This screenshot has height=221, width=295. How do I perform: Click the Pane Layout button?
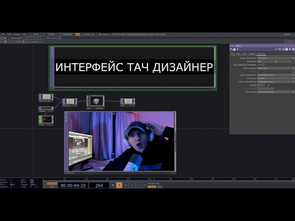point(17,38)
